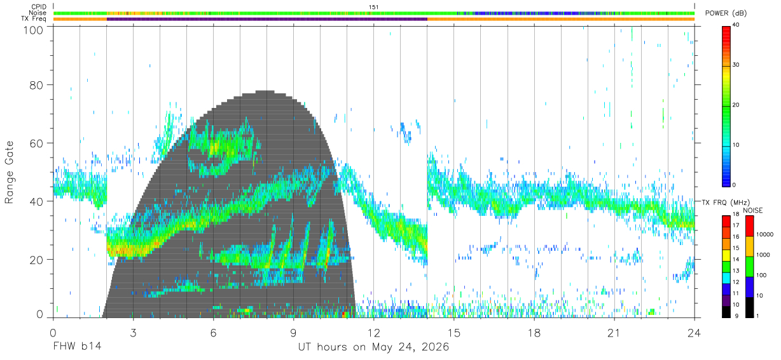The height and width of the screenshot is (360, 781).
Task: Click the 40 tick on Range Gate axis
Action: [38, 202]
